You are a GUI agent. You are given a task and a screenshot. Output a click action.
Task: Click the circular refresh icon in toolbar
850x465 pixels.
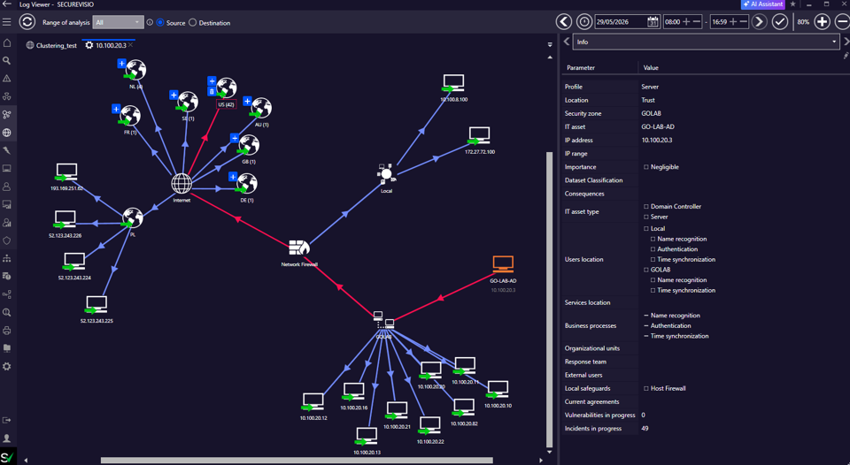coord(27,22)
